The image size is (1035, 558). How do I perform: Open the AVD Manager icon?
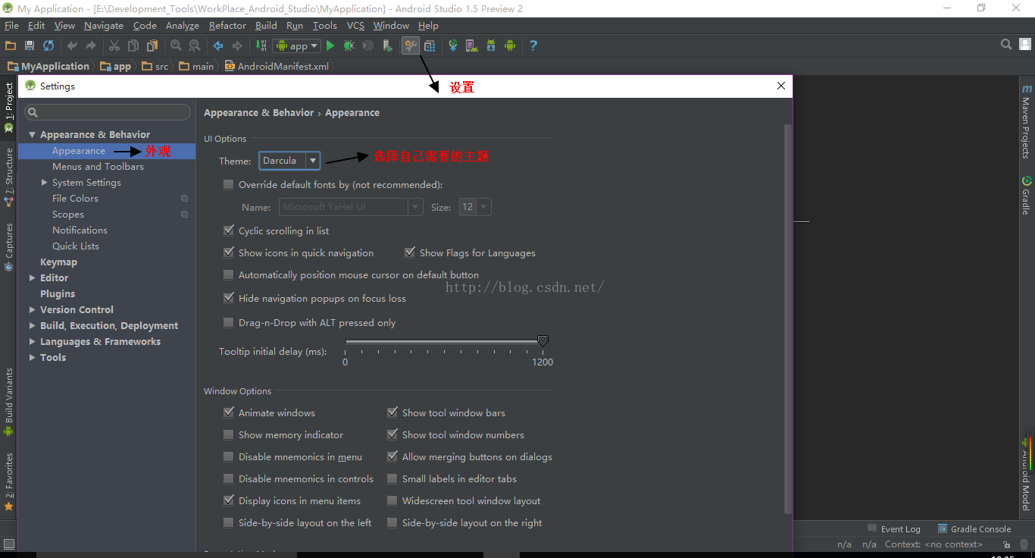472,45
